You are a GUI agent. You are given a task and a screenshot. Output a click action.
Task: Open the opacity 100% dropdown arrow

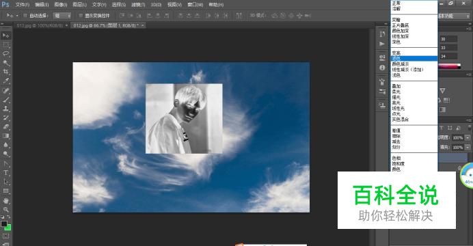[x=468, y=137]
